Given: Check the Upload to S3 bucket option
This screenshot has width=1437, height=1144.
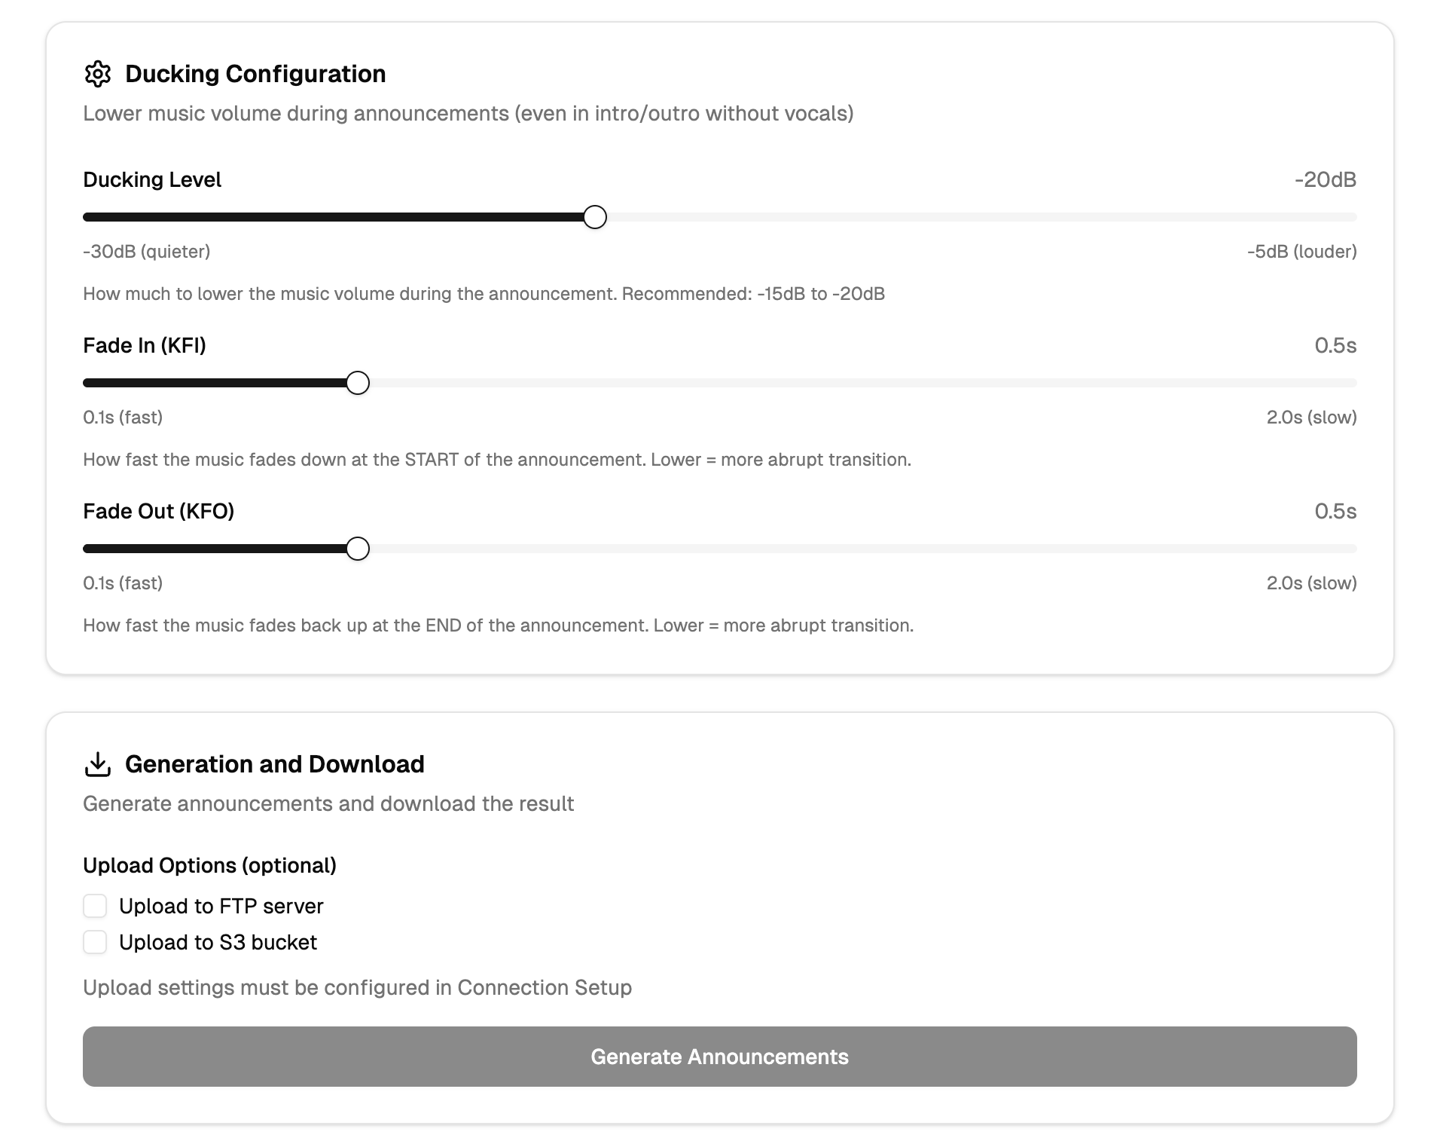Looking at the screenshot, I should [x=95, y=942].
